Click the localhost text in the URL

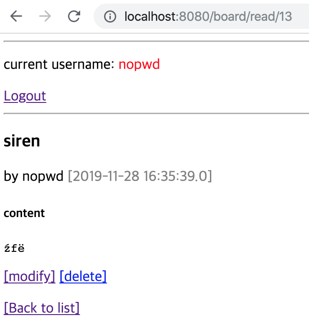coord(150,17)
